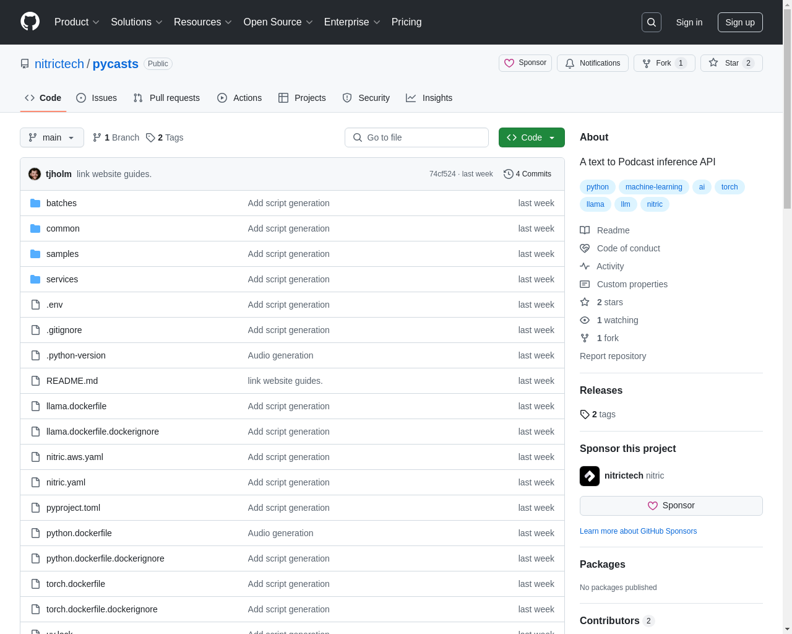Open the main branch selector dropdown
This screenshot has height=634, width=792.
pyautogui.click(x=52, y=137)
